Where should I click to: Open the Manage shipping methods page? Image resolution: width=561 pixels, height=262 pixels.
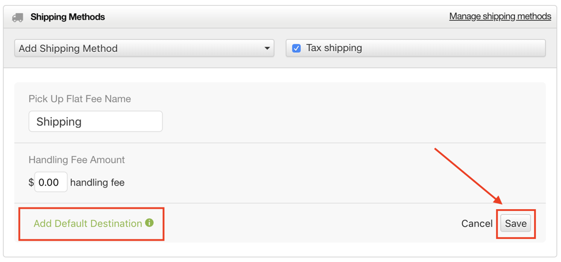coord(500,17)
